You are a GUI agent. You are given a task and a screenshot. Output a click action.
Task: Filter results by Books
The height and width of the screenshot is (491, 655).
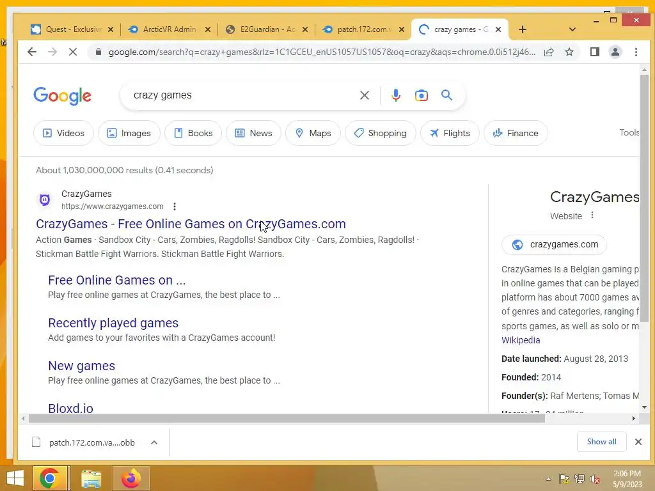tap(193, 133)
